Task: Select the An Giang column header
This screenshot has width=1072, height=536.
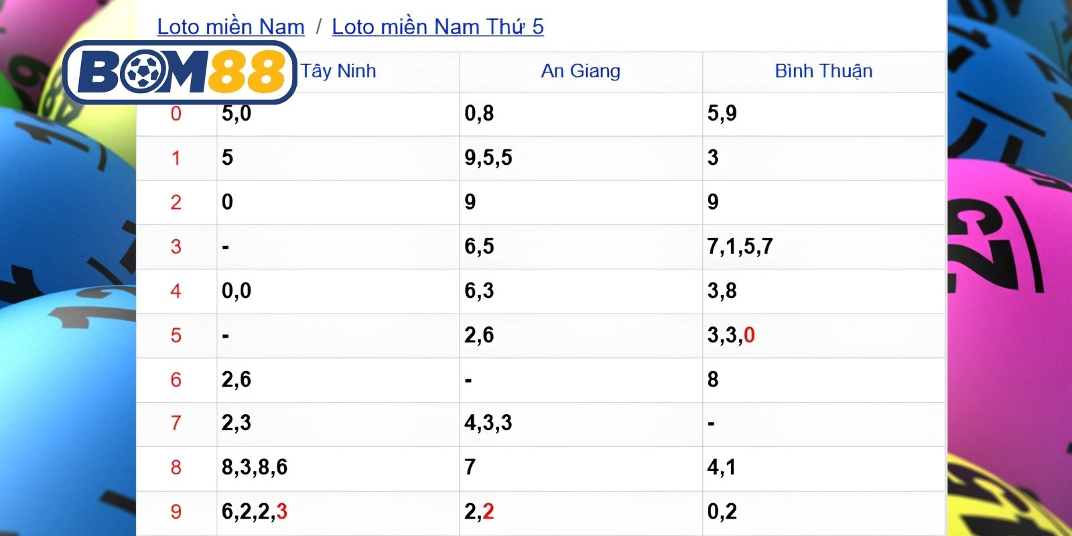Action: 580,71
